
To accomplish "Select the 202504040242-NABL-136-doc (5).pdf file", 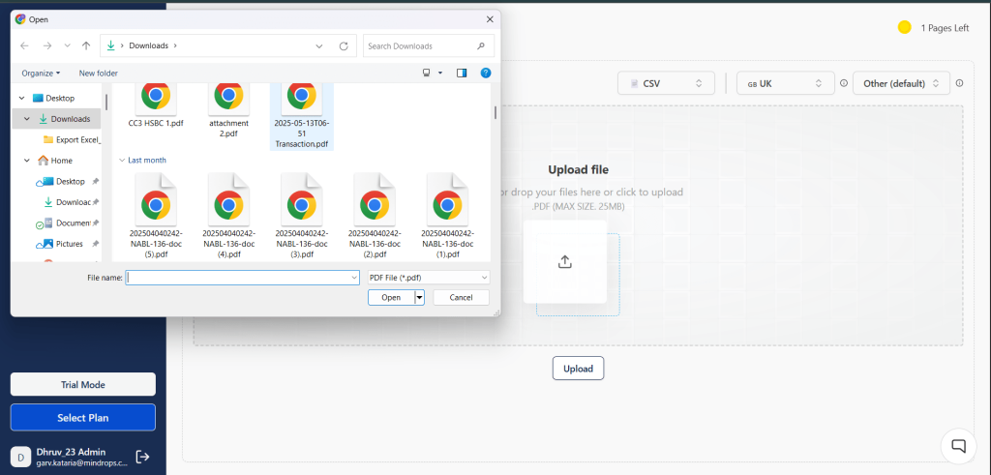I will [156, 216].
